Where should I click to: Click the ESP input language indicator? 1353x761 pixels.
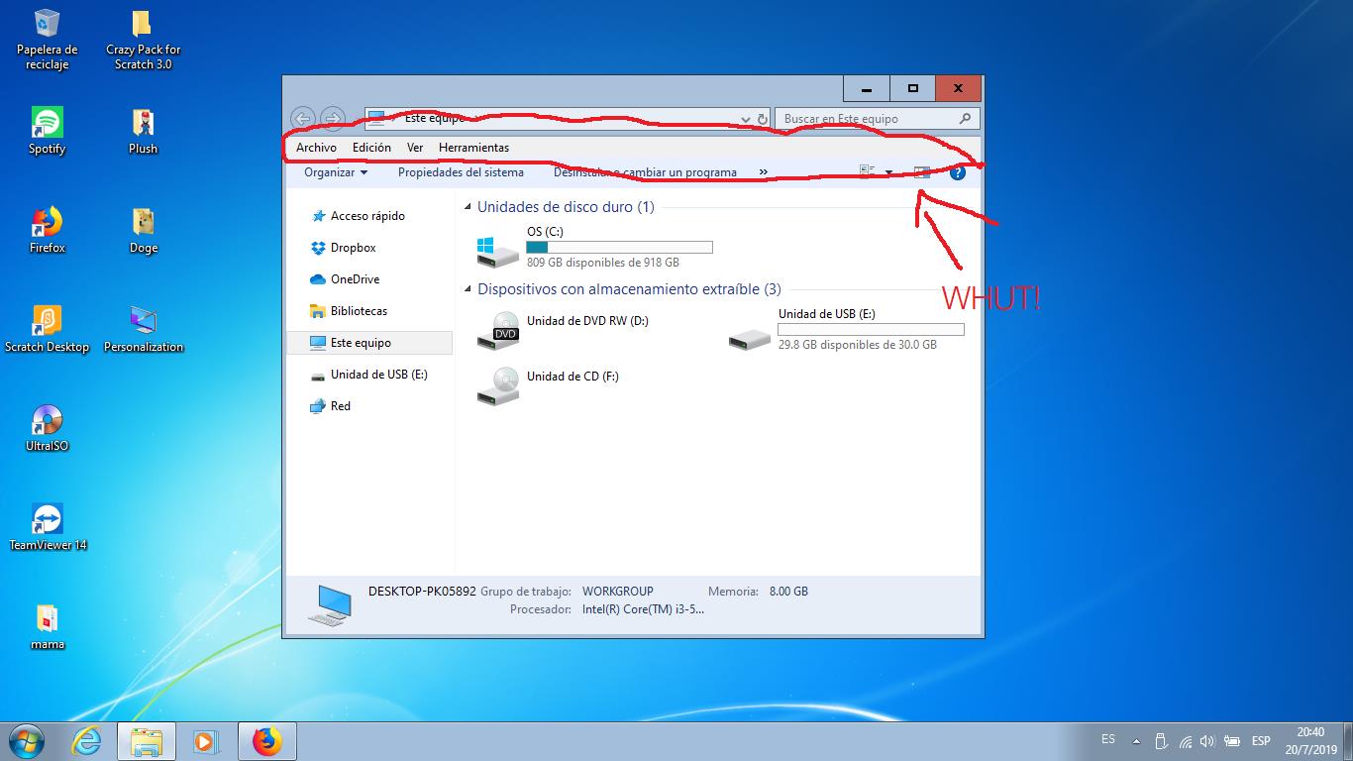(x=1260, y=740)
